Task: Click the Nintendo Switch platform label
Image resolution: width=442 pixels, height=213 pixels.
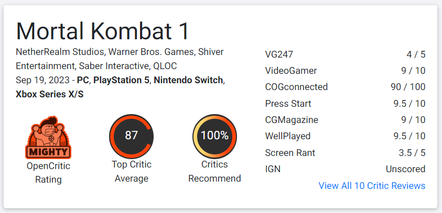Action: (188, 80)
